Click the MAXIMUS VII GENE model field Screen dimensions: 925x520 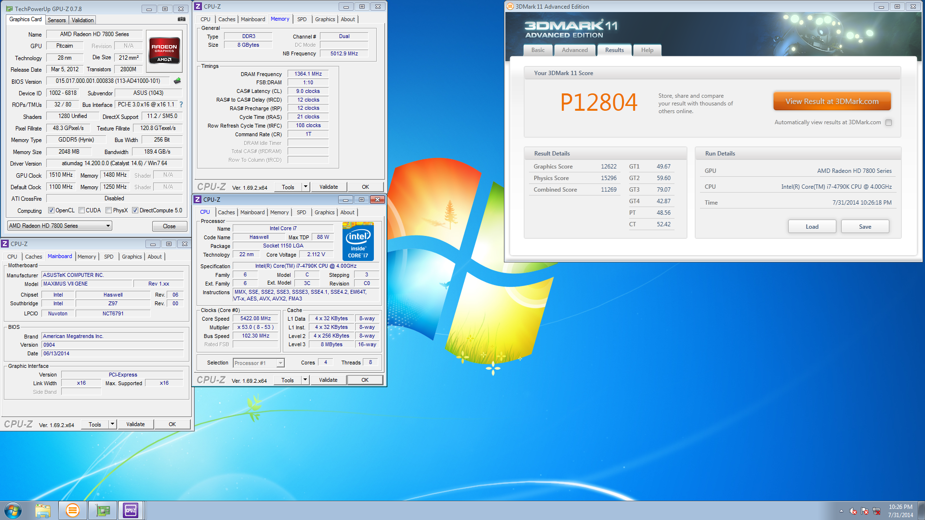tap(86, 284)
